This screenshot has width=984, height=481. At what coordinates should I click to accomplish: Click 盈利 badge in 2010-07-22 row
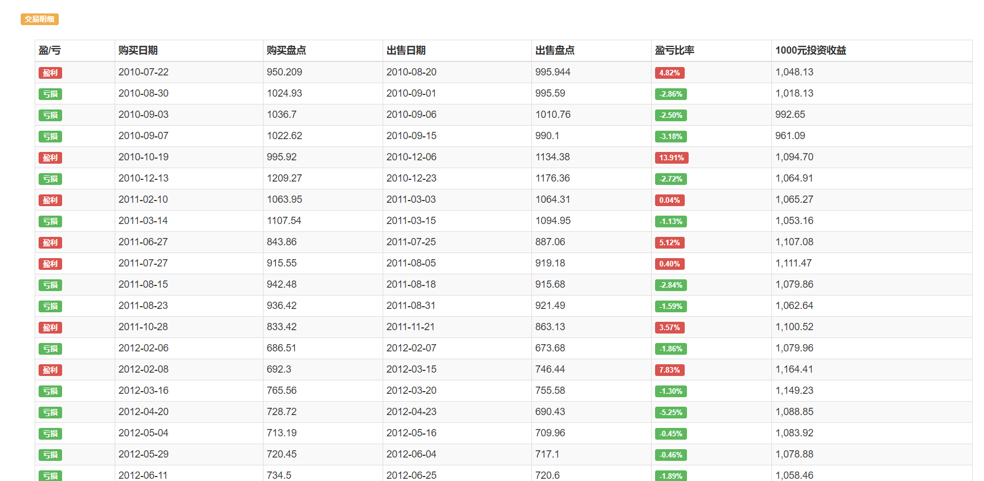click(50, 73)
